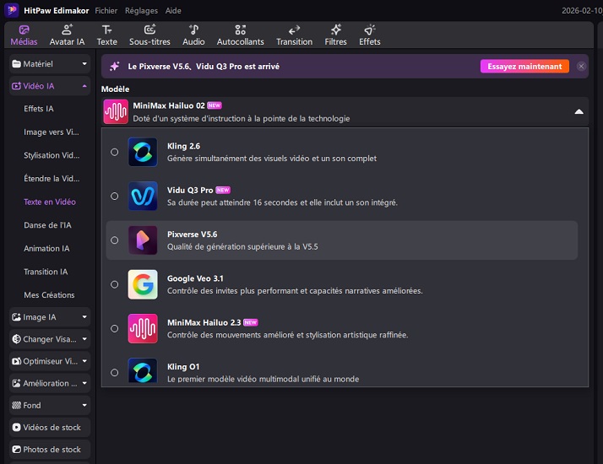Select the Transition arrows icon
The height and width of the screenshot is (464, 603).
click(x=294, y=30)
